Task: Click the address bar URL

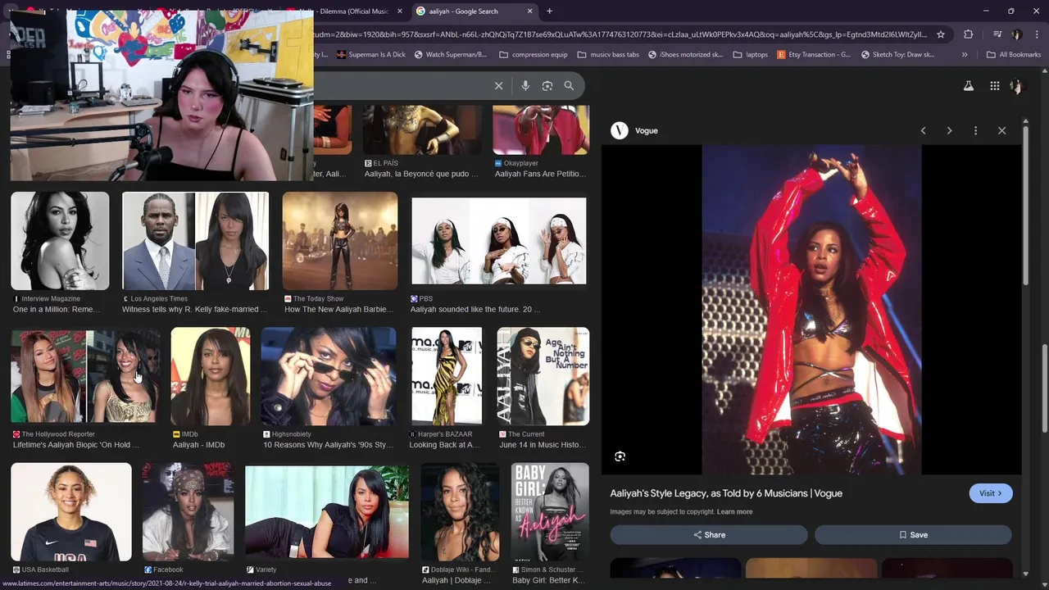Action: [619, 34]
